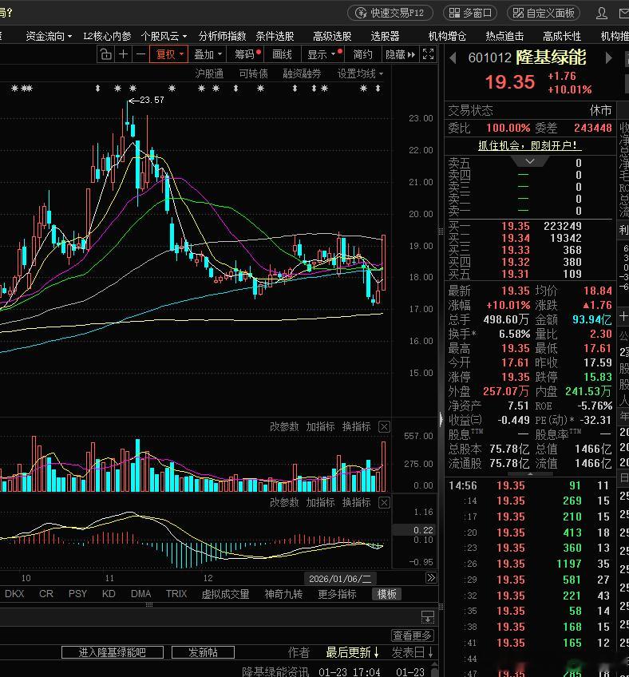Go to next stock with right arrow
This screenshot has width=629, height=677.
[x=608, y=57]
